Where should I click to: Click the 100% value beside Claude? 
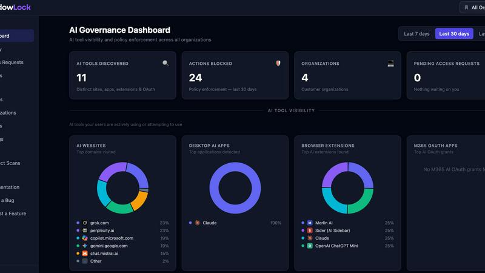pos(276,223)
